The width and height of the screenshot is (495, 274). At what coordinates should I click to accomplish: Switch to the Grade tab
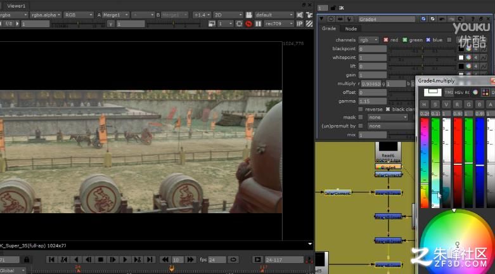(x=329, y=29)
